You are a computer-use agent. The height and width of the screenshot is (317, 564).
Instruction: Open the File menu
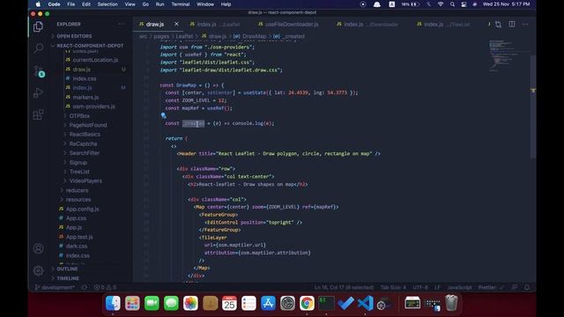click(x=71, y=4)
